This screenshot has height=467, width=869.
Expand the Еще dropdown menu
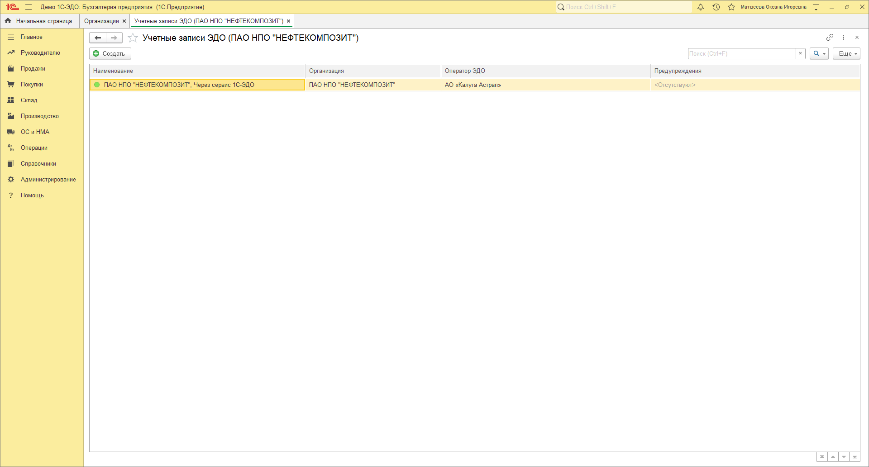tap(846, 53)
